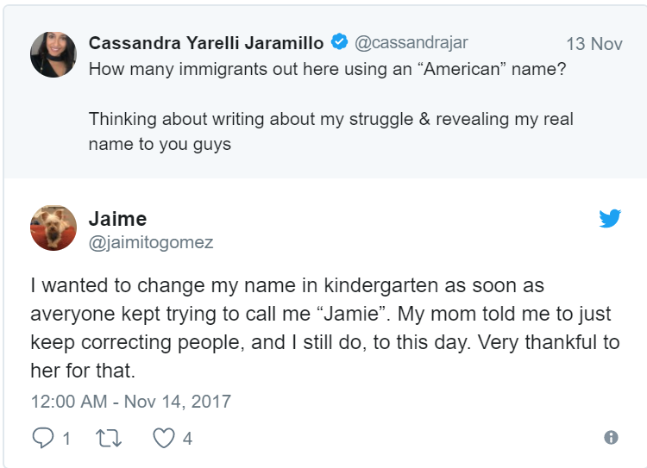Click the "How many immigrants" question text
Image resolution: width=647 pixels, height=468 pixels.
click(x=328, y=69)
